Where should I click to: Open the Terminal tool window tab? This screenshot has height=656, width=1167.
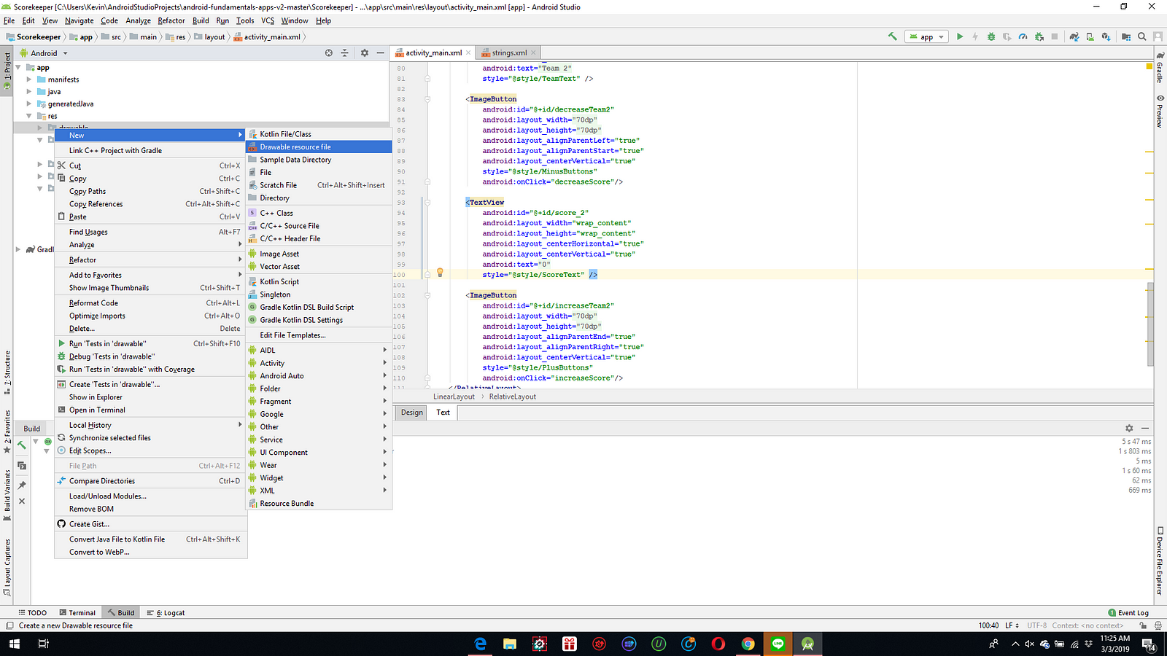[x=77, y=613]
